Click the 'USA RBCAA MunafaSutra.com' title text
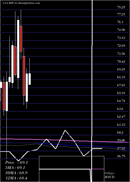Image resolution: width=130 pixels, height=182 pixels. coord(21,3)
